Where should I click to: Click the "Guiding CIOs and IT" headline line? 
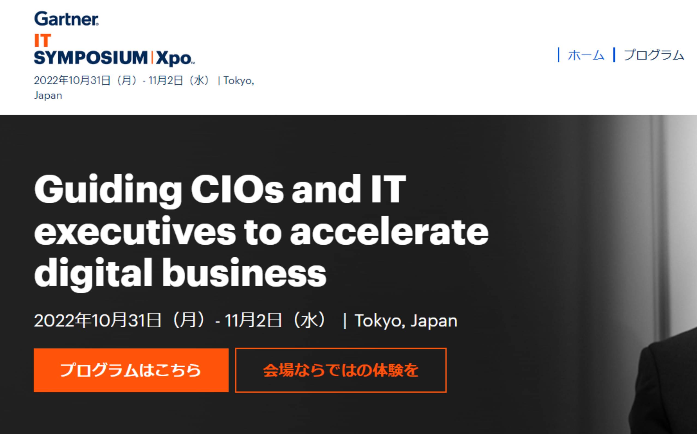point(220,190)
